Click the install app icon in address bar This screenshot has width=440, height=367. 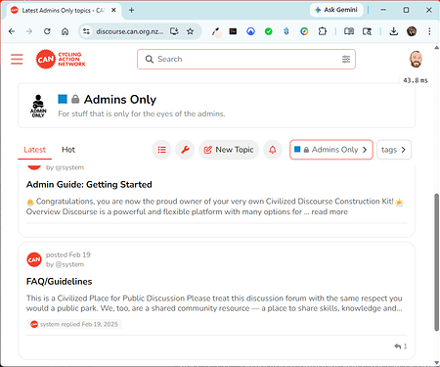(174, 31)
